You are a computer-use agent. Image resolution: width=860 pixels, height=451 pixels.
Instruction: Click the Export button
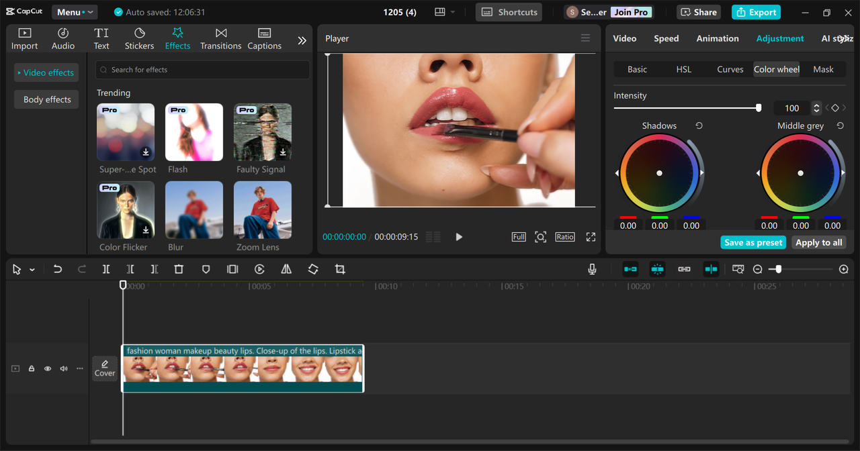coord(756,12)
